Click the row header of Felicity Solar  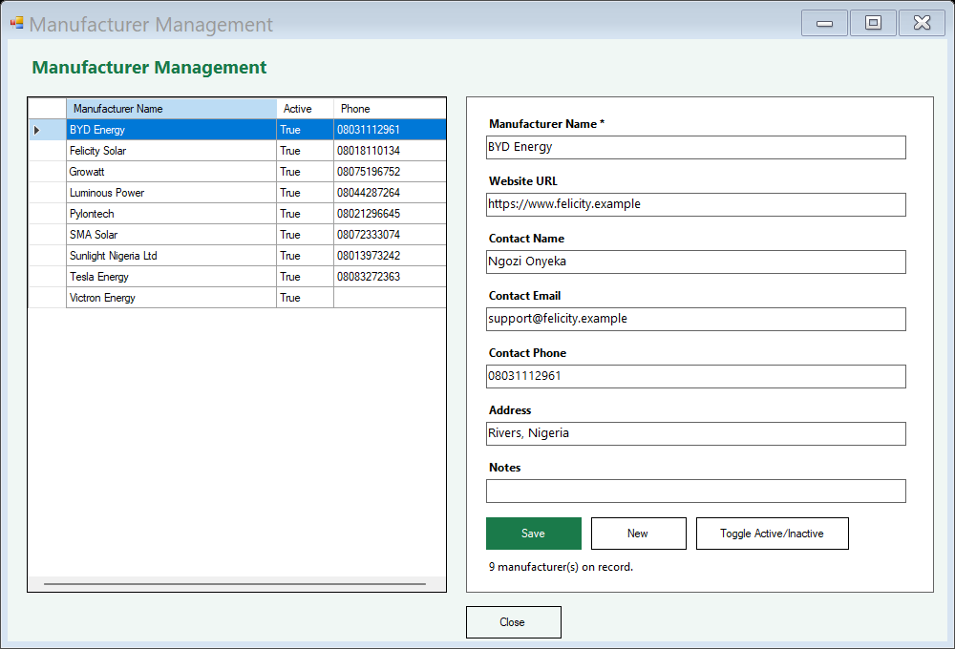coord(48,151)
